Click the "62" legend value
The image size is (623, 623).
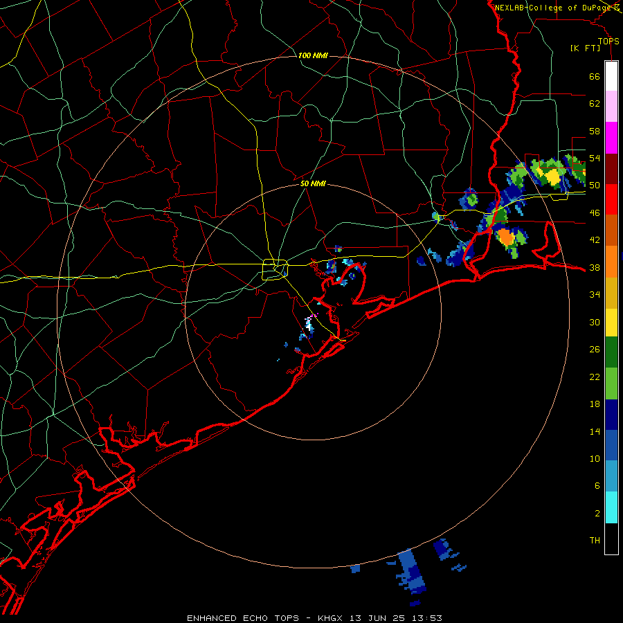[x=595, y=104]
